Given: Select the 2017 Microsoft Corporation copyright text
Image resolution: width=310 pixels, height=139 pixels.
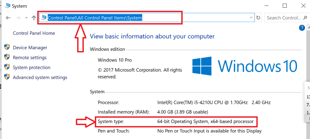Looking at the screenshot, I should (x=140, y=73).
